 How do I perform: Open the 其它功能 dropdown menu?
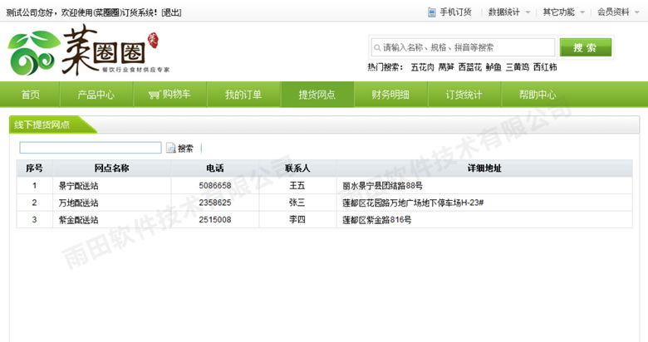point(563,12)
